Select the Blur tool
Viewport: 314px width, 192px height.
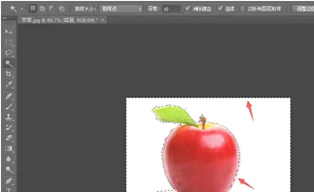point(9,159)
